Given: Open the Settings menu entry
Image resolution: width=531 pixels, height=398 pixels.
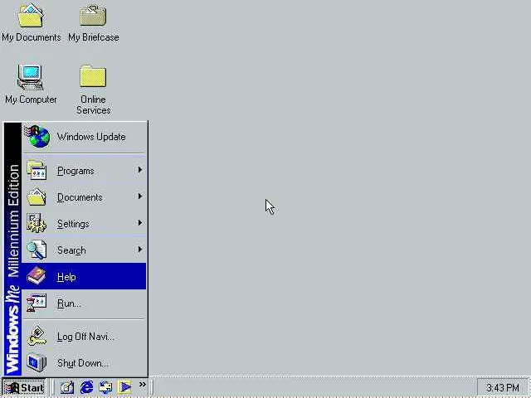Looking at the screenshot, I should click(84, 223).
